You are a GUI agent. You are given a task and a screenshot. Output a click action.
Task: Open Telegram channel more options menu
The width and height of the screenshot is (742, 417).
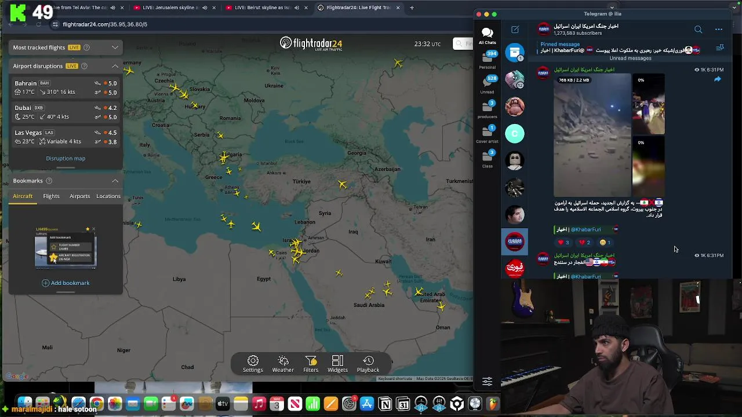pyautogui.click(x=719, y=30)
